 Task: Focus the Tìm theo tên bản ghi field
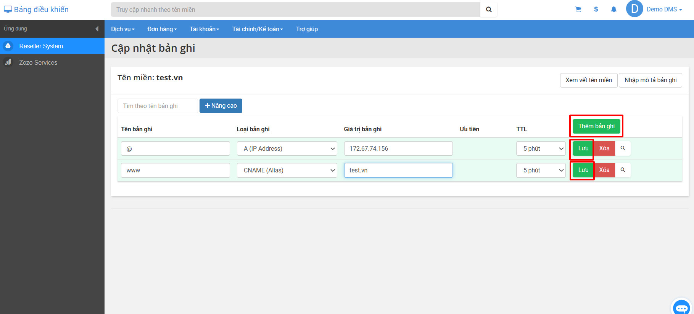click(158, 106)
